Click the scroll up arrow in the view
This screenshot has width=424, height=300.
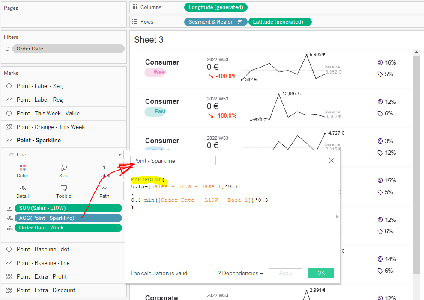tap(416, 52)
